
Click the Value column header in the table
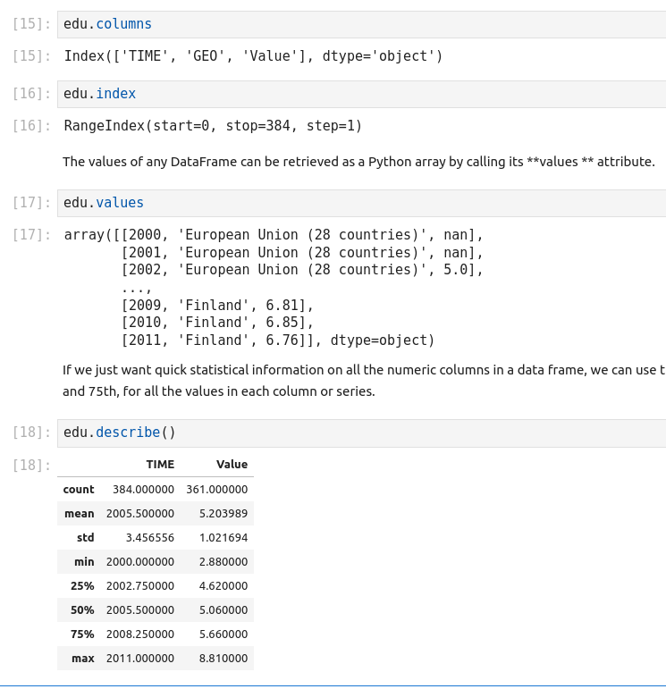click(232, 465)
